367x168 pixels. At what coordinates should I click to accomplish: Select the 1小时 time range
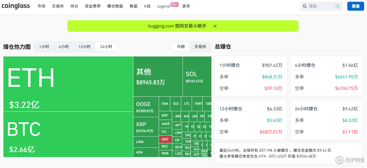pos(44,47)
